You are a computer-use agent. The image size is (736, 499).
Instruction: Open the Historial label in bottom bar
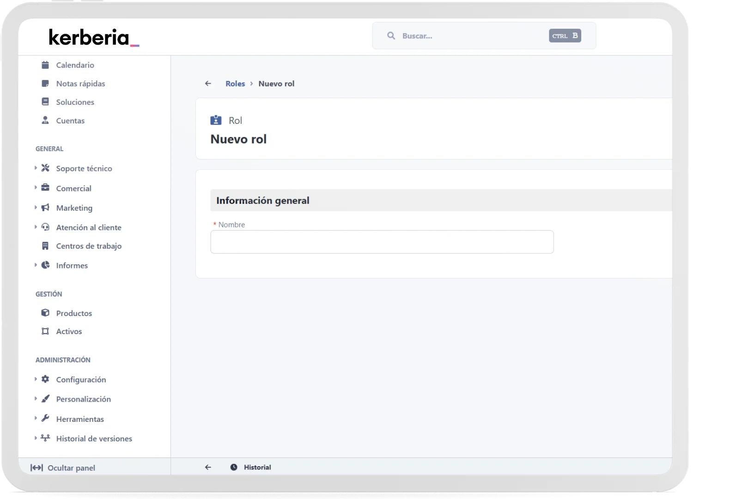click(x=257, y=467)
